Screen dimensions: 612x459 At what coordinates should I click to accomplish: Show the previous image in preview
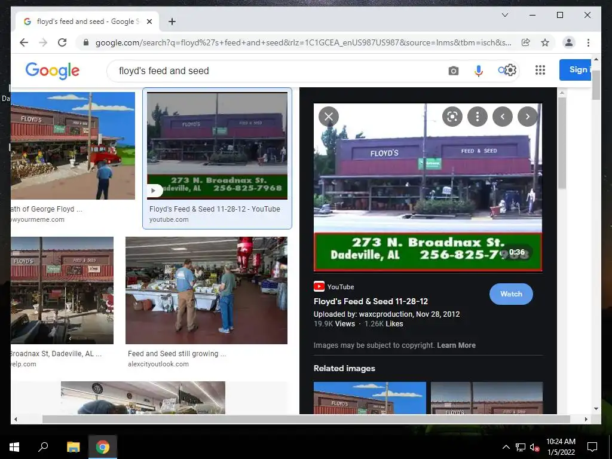pos(502,117)
